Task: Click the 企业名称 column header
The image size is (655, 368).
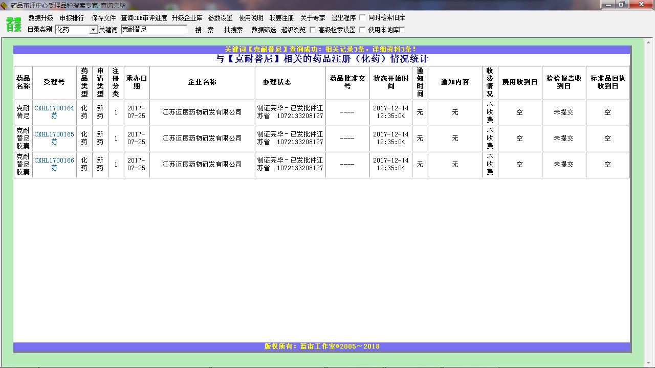Action: pos(202,82)
